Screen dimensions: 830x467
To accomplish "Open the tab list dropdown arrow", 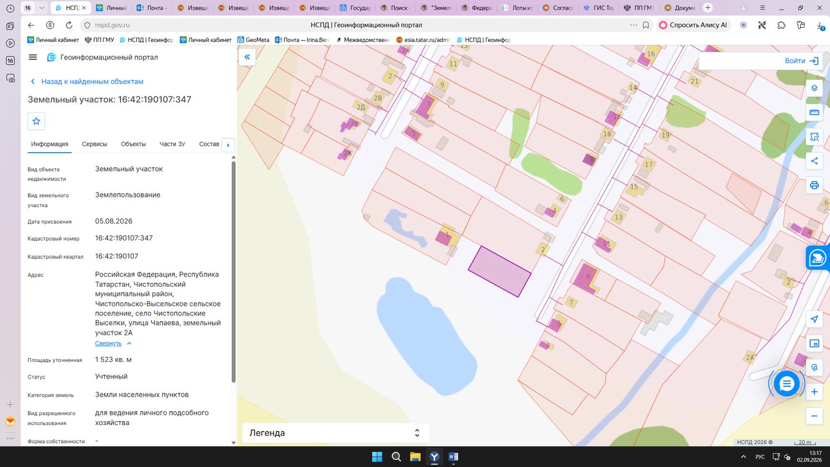I will [x=41, y=8].
